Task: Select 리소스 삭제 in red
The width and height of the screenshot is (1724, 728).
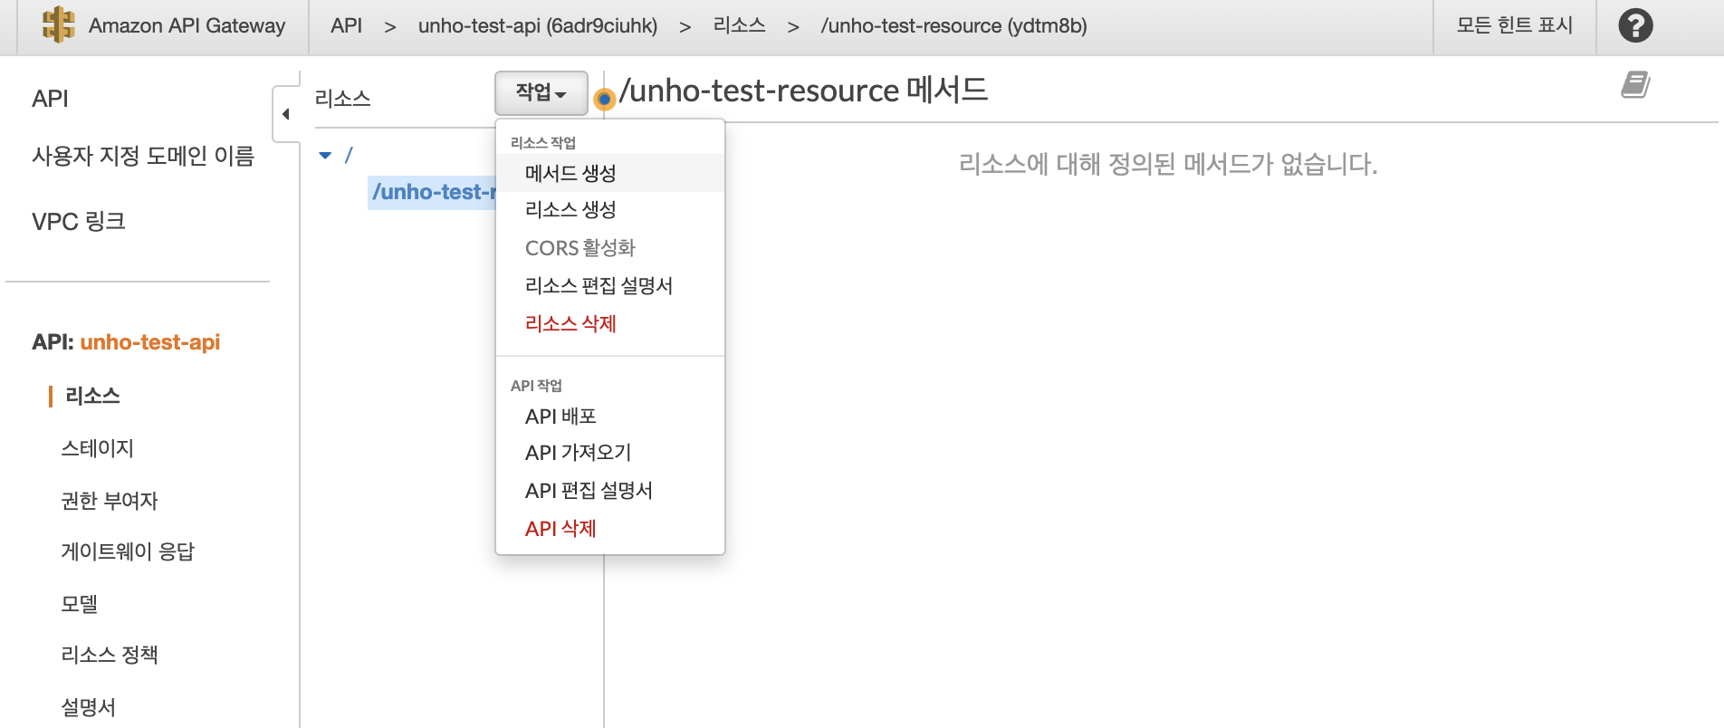Action: tap(610, 324)
